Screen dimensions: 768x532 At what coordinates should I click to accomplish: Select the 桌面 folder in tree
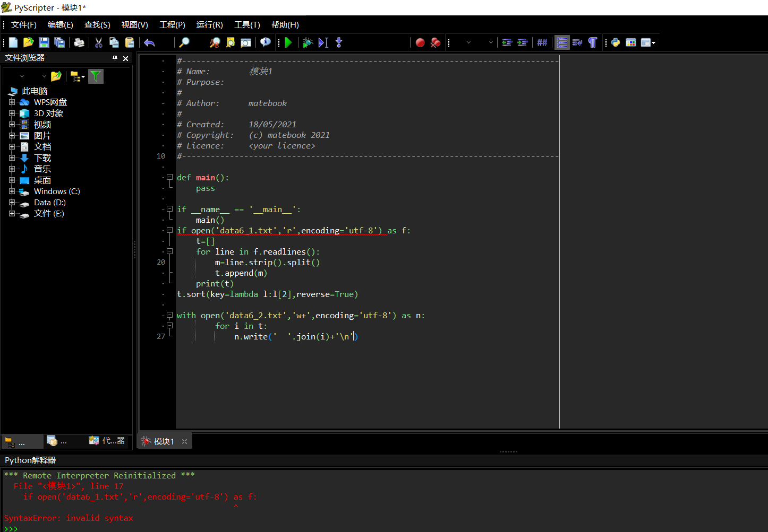tap(42, 180)
